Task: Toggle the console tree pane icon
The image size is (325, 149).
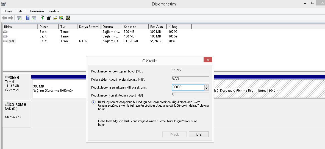Action: pyautogui.click(x=19, y=18)
